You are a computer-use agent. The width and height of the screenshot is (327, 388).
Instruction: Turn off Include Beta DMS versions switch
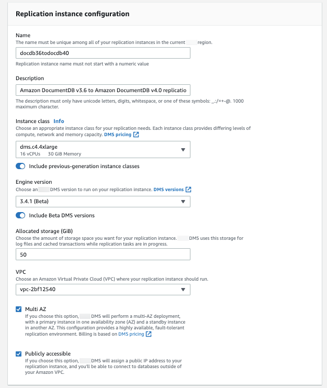click(20, 215)
